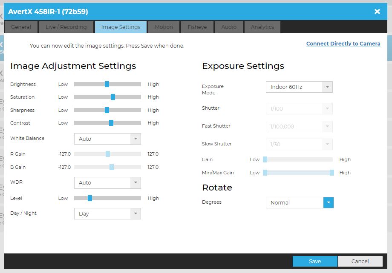Click the Min/Max Gain lower handle

click(265, 173)
